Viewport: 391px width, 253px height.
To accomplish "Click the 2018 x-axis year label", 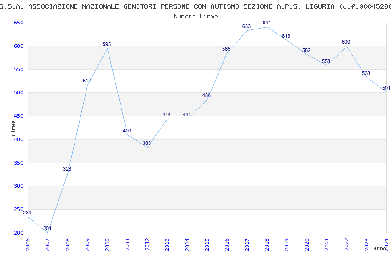I will pyautogui.click(x=267, y=244).
